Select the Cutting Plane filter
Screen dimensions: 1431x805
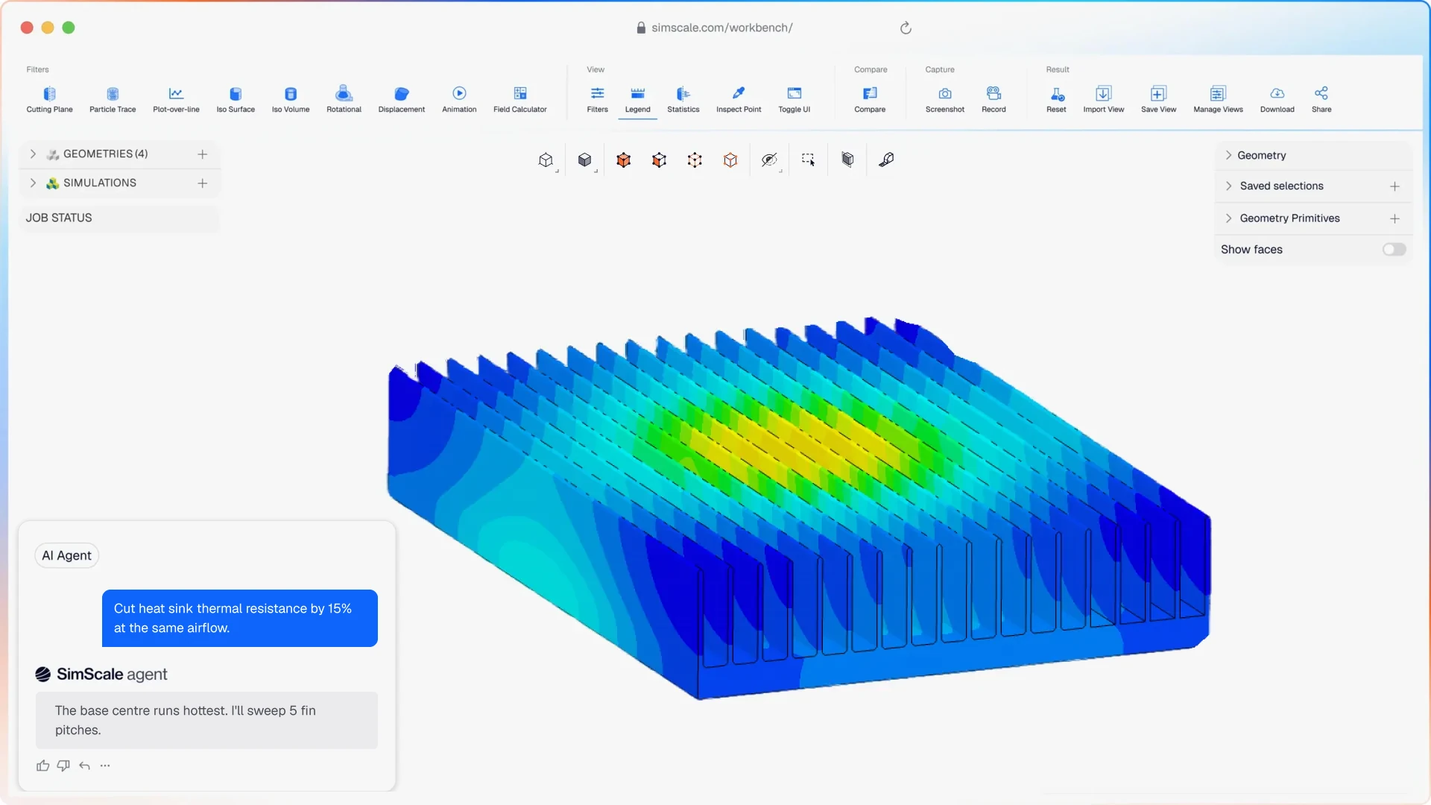click(49, 99)
